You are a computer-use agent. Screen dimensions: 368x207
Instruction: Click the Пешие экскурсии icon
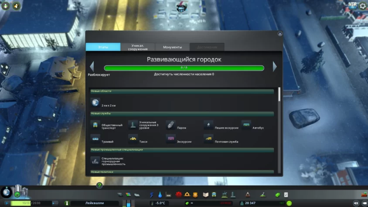208,125
